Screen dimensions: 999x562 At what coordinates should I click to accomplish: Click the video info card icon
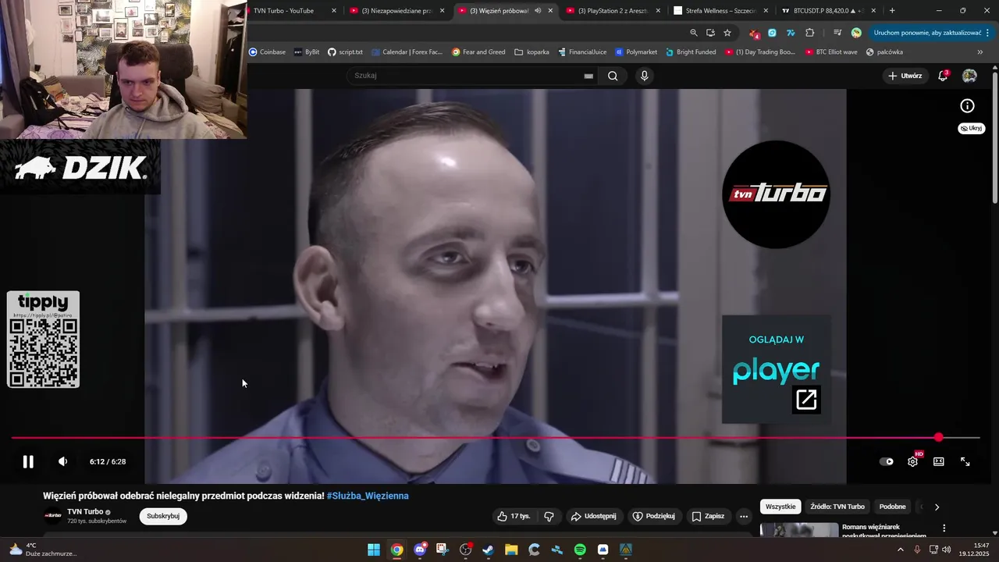pyautogui.click(x=967, y=106)
